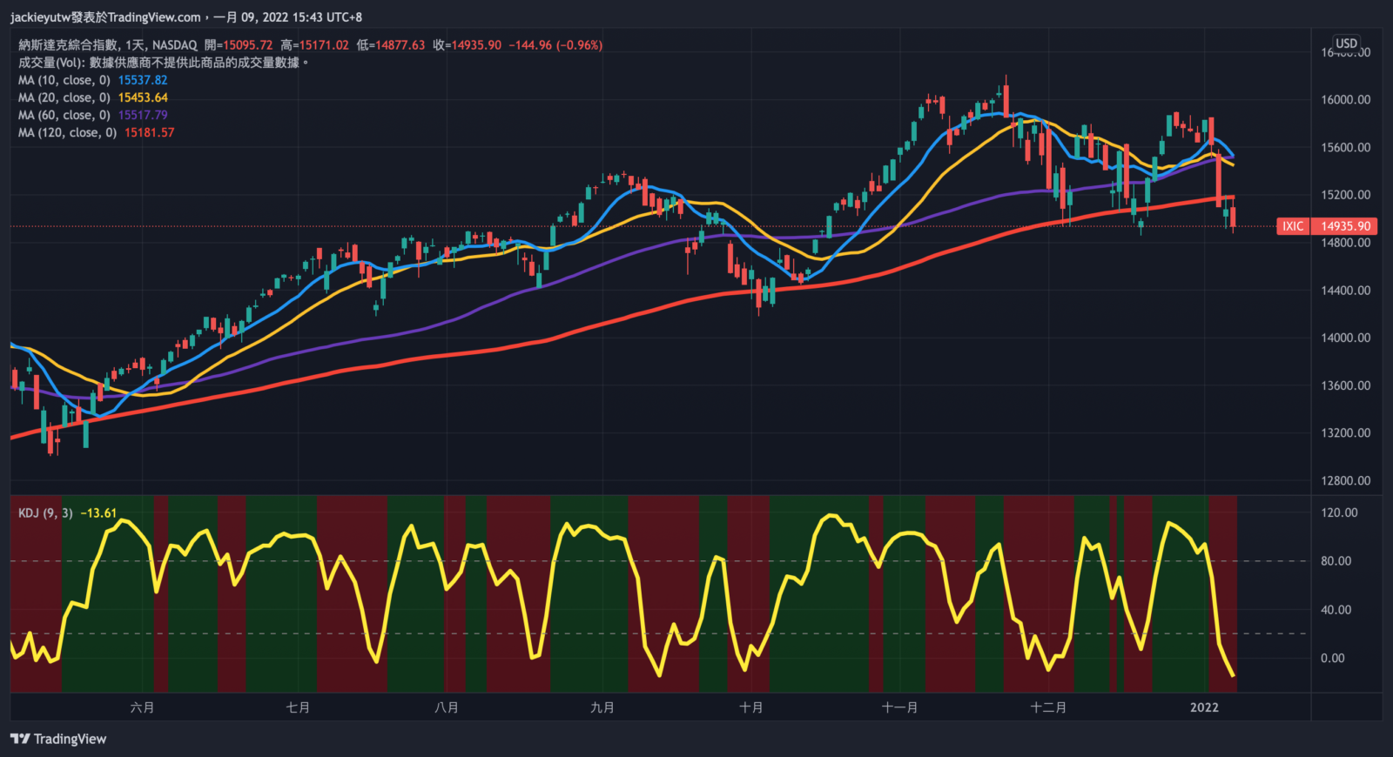Select the MA (120, close, 0) legend entry
Viewport: 1393px width, 757px height.
(x=67, y=132)
